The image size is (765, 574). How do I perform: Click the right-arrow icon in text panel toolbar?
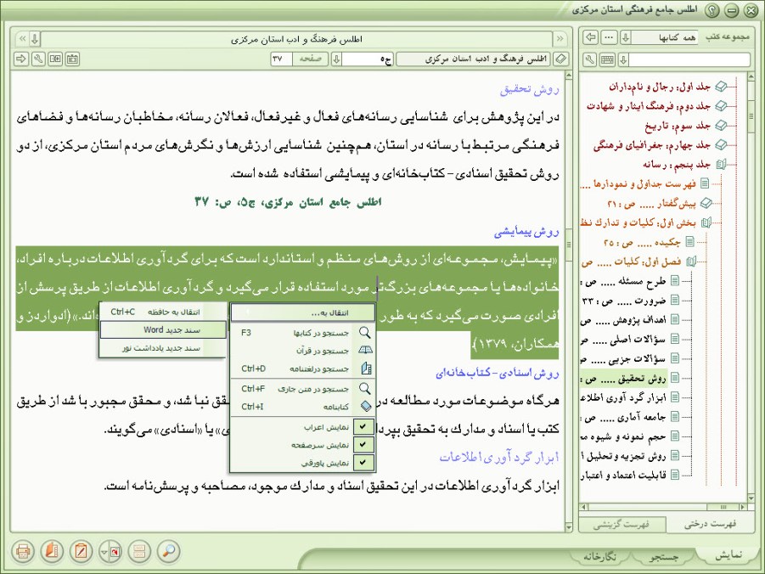21,59
